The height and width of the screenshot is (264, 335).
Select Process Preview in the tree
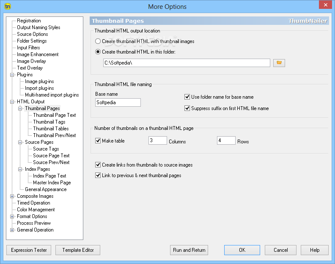point(34,223)
